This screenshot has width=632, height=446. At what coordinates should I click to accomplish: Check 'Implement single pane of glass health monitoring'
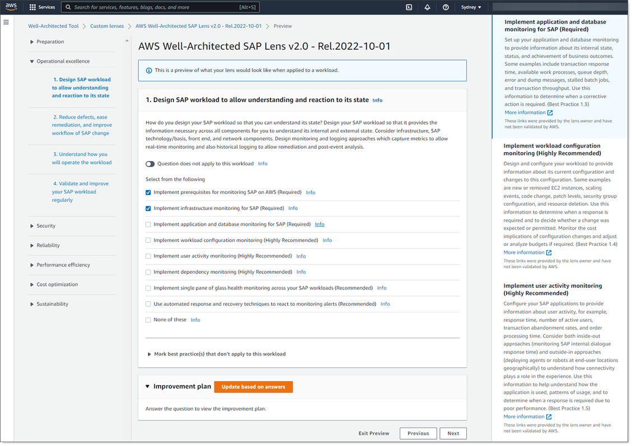pyautogui.click(x=148, y=288)
